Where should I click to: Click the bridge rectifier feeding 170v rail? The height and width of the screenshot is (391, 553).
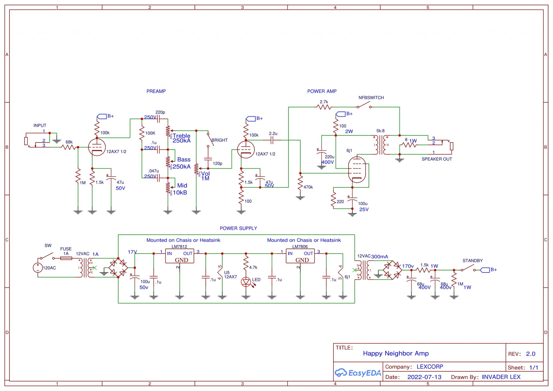tap(392, 270)
